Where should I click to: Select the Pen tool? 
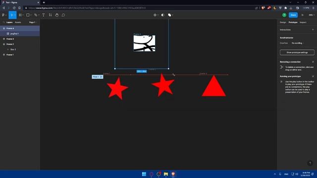pos(36,15)
